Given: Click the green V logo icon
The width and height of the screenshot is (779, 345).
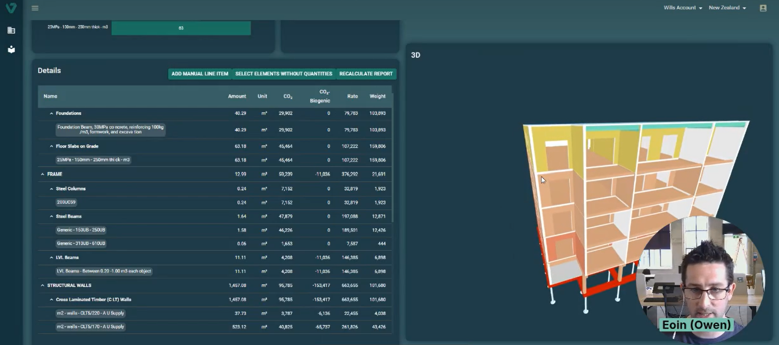Looking at the screenshot, I should pyautogui.click(x=11, y=8).
